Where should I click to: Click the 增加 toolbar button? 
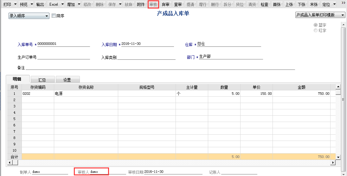tap(71, 4)
